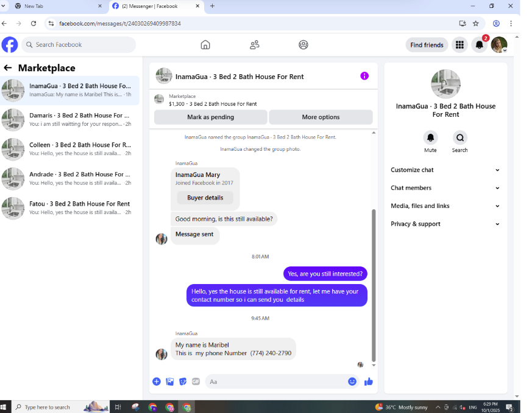Bookmark this page with the star icon
The width and height of the screenshot is (529, 413).
pos(476,24)
